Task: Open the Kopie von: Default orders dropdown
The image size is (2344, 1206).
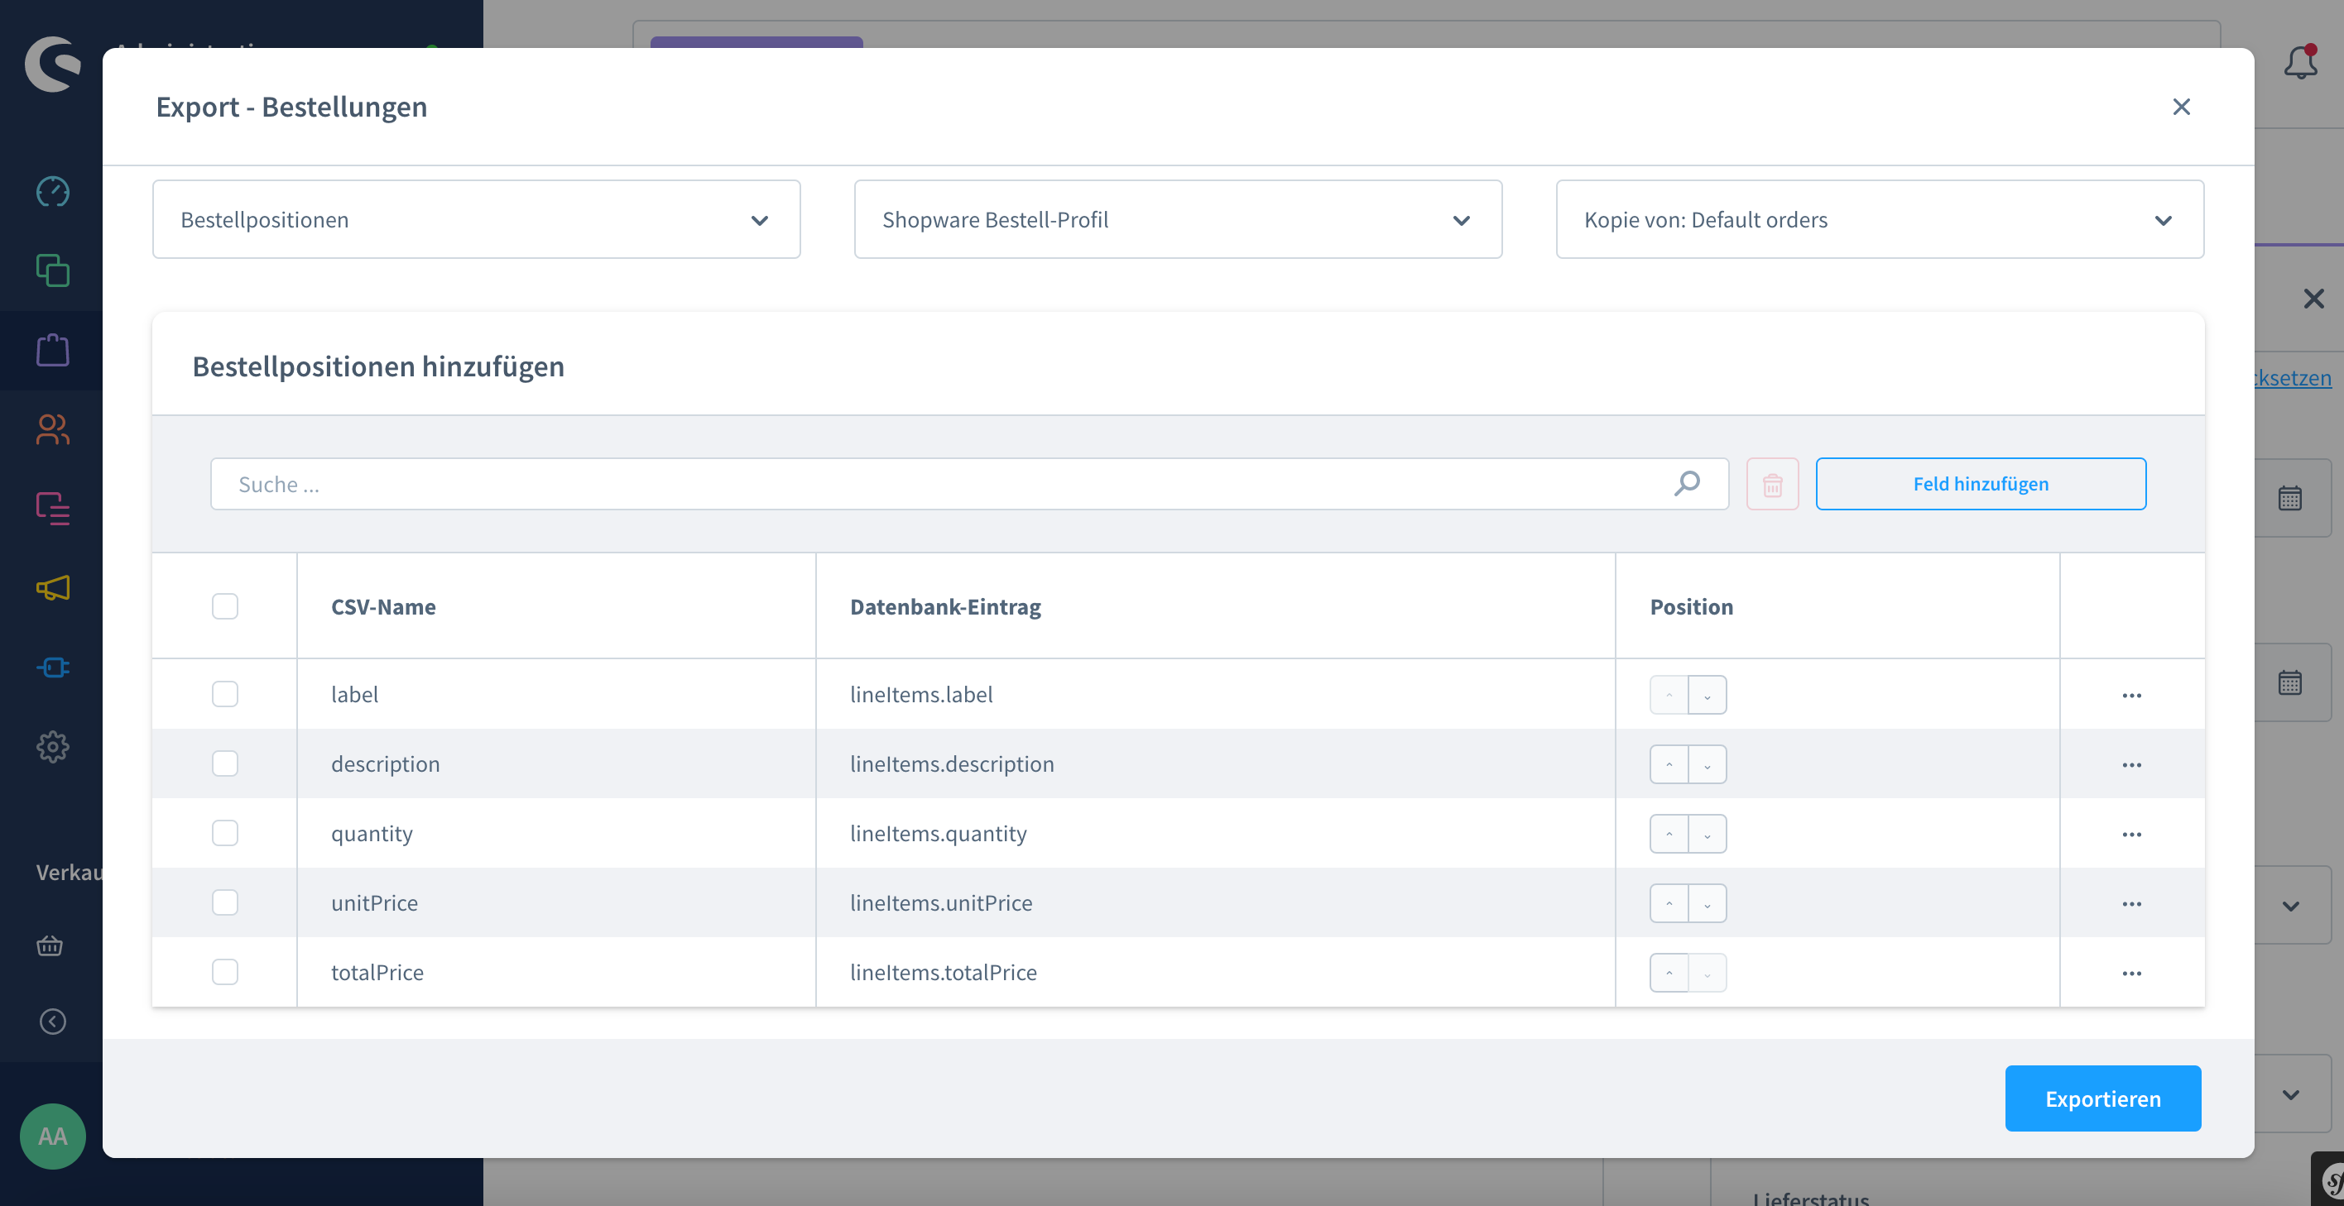Action: [1880, 219]
